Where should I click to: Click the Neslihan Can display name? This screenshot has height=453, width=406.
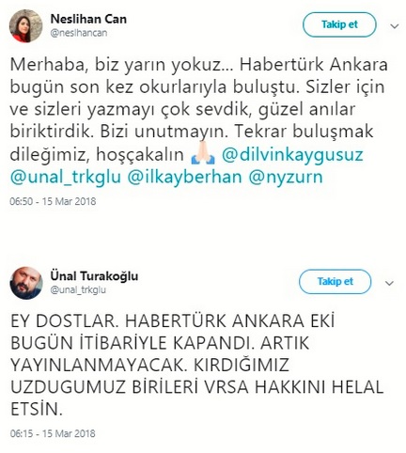pyautogui.click(x=88, y=19)
